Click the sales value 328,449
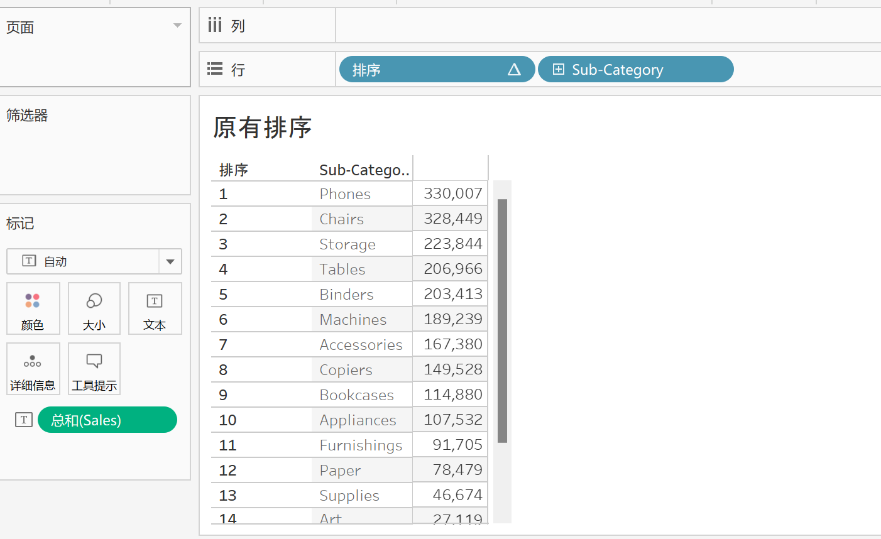Viewport: 881px width, 539px height. click(453, 219)
